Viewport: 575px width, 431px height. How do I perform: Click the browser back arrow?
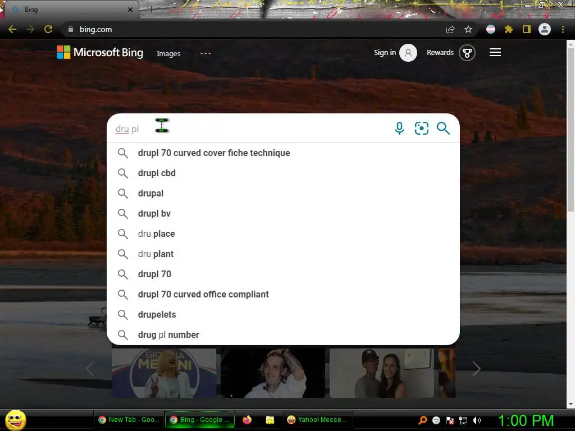(x=12, y=29)
